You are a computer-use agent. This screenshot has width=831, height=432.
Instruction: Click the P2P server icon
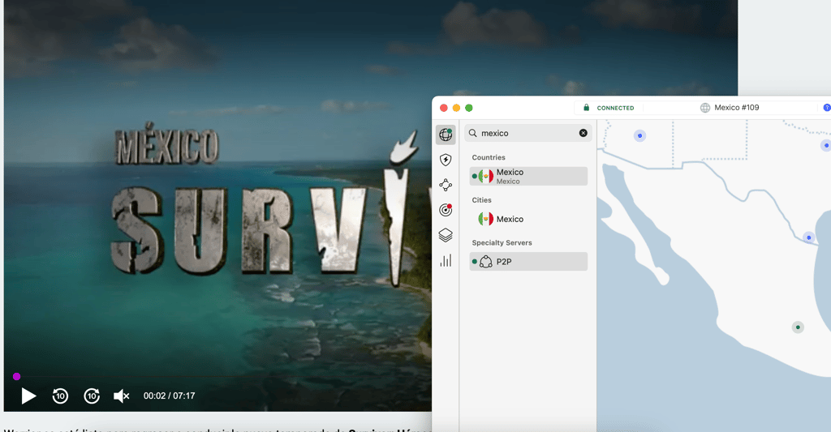coord(485,262)
